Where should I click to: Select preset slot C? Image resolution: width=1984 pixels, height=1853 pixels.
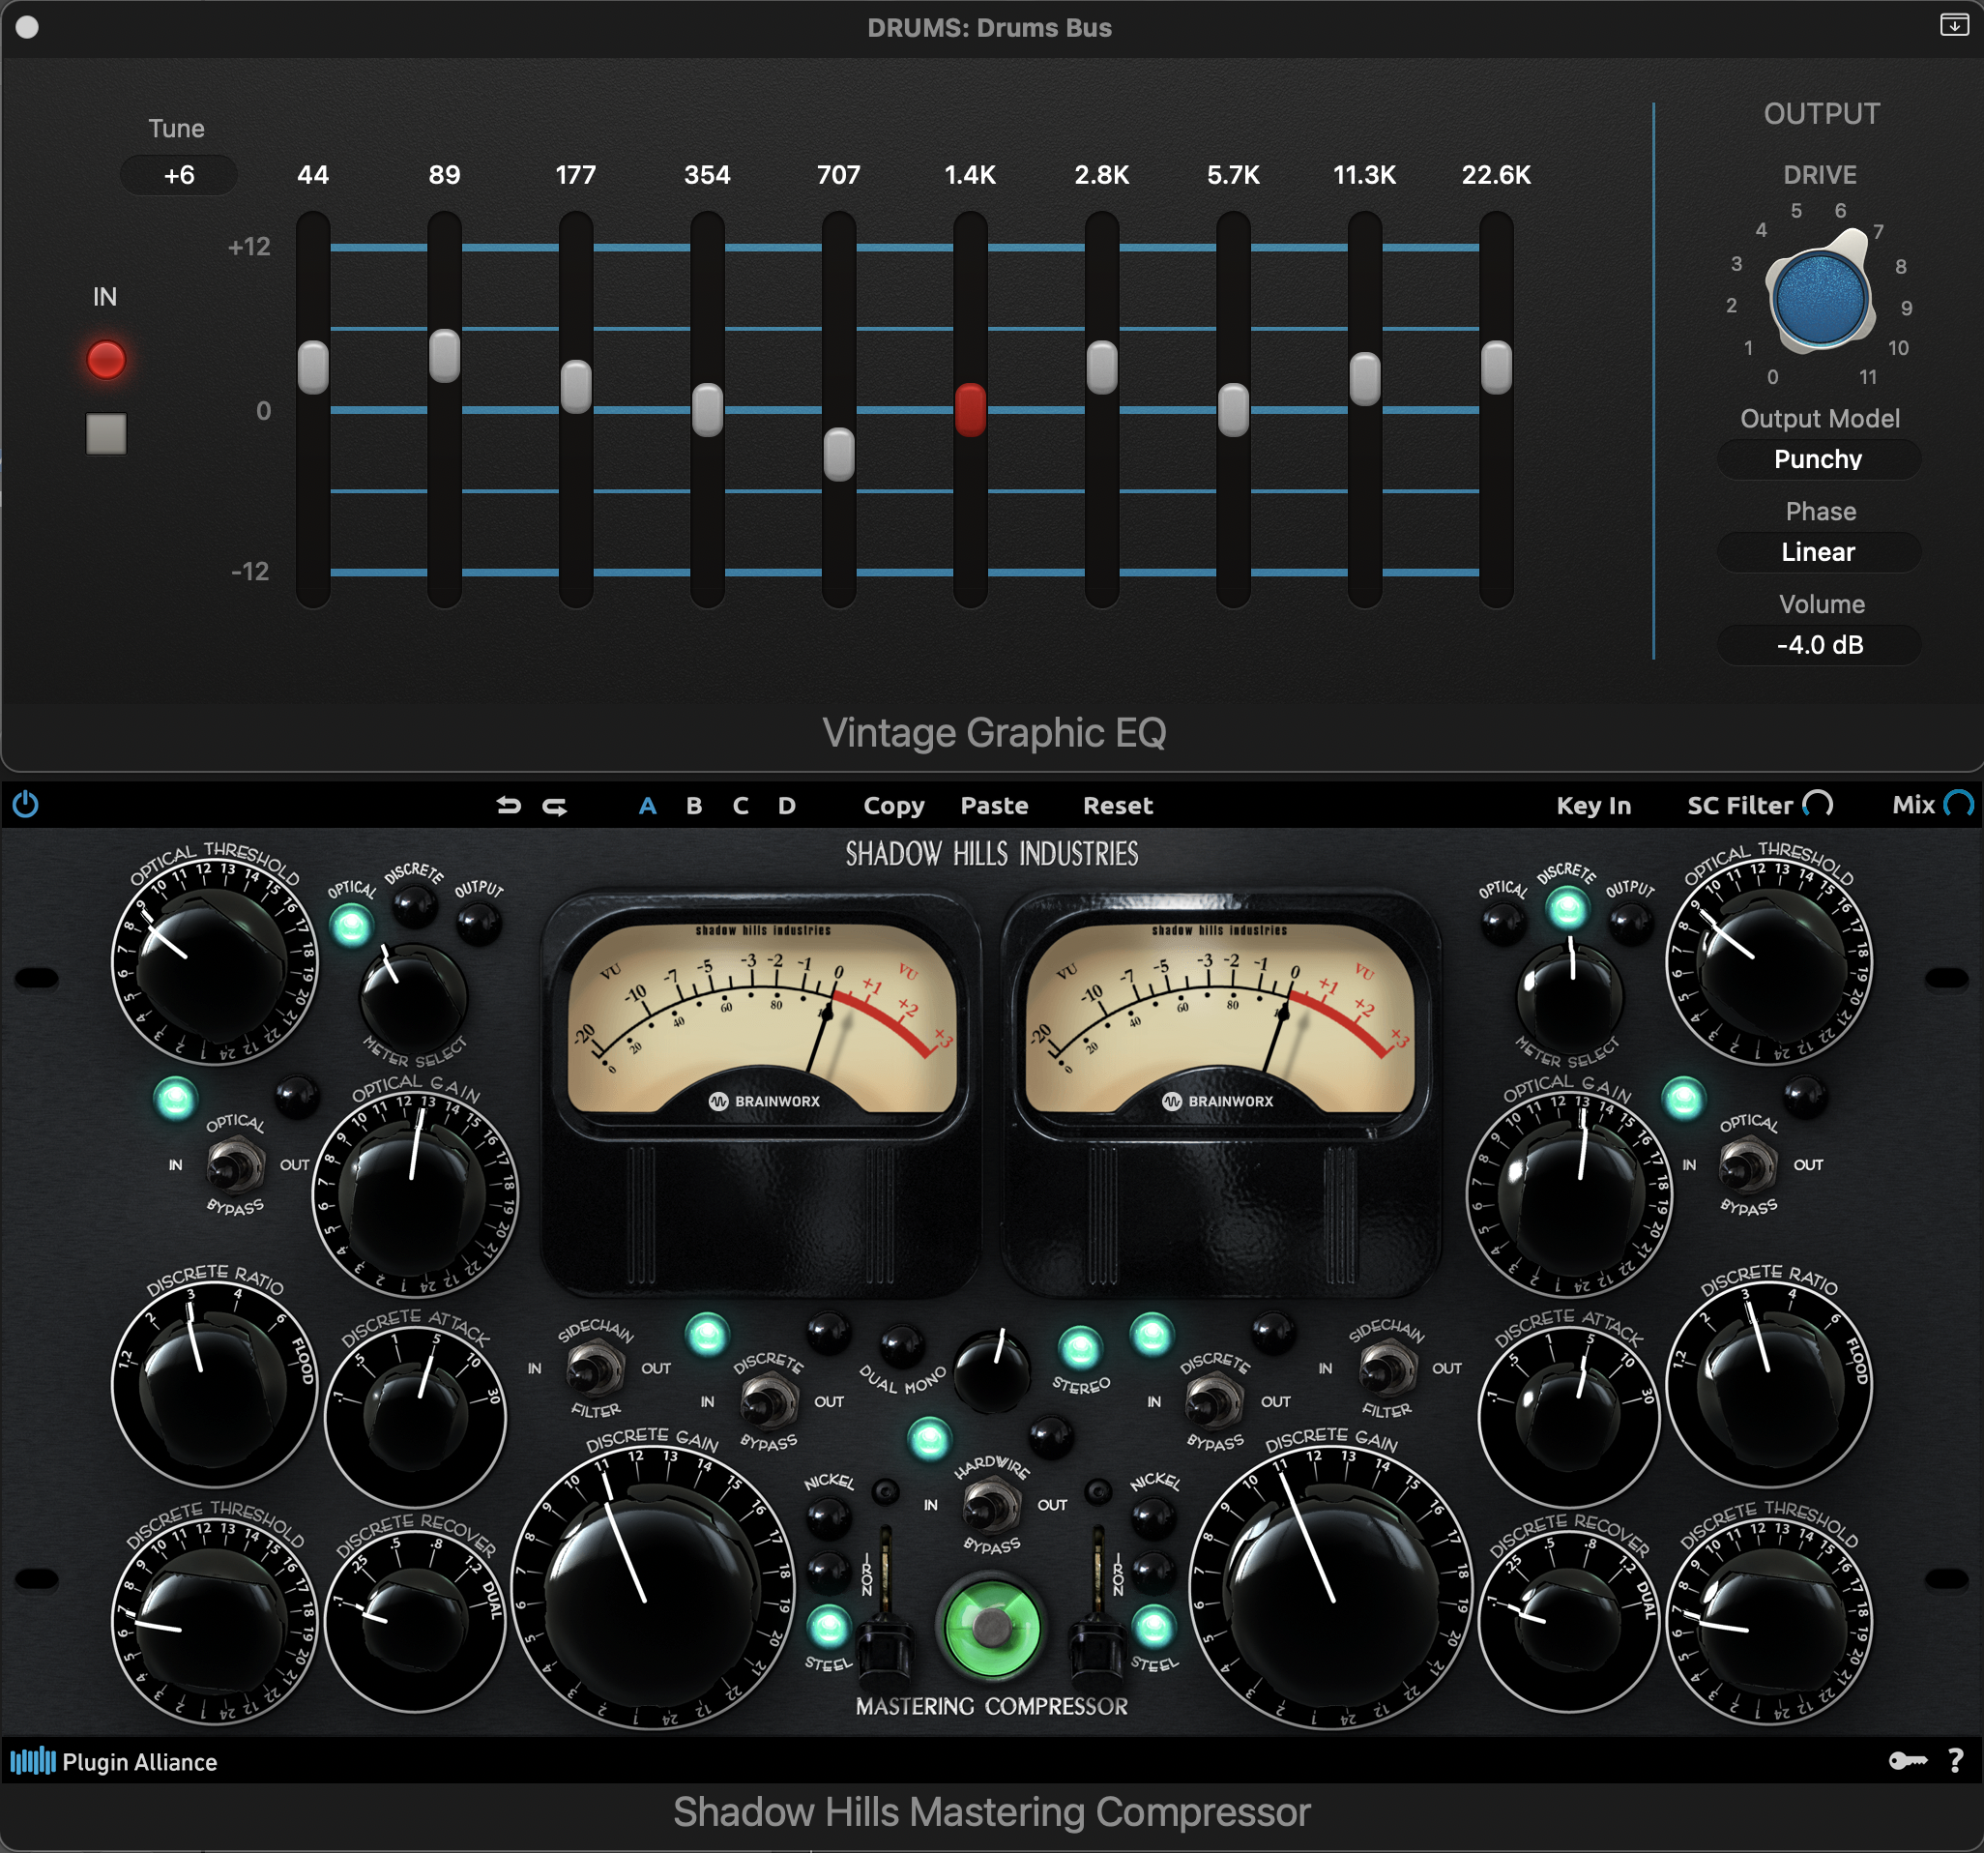741,805
